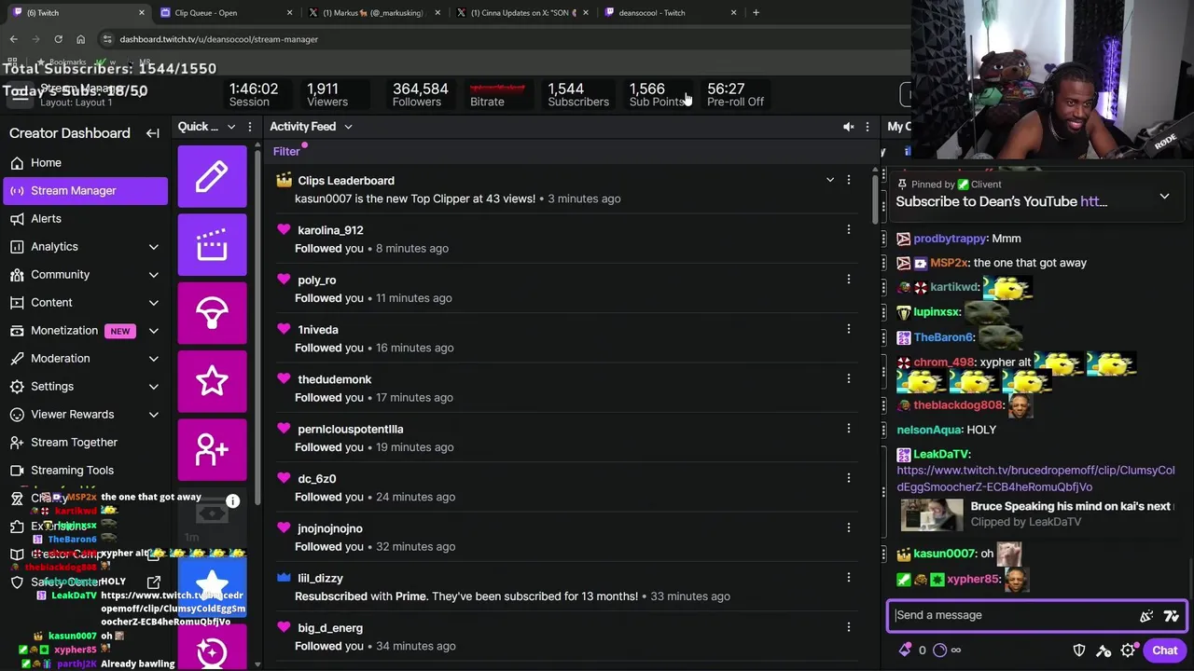This screenshot has height=671, width=1194.
Task: Collapse the Clips Leaderboard entry chevron
Action: (x=829, y=180)
